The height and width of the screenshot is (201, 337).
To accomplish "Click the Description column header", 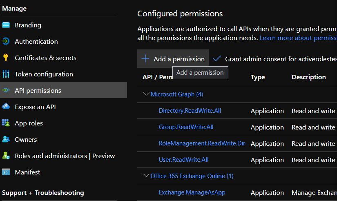I will [309, 77].
